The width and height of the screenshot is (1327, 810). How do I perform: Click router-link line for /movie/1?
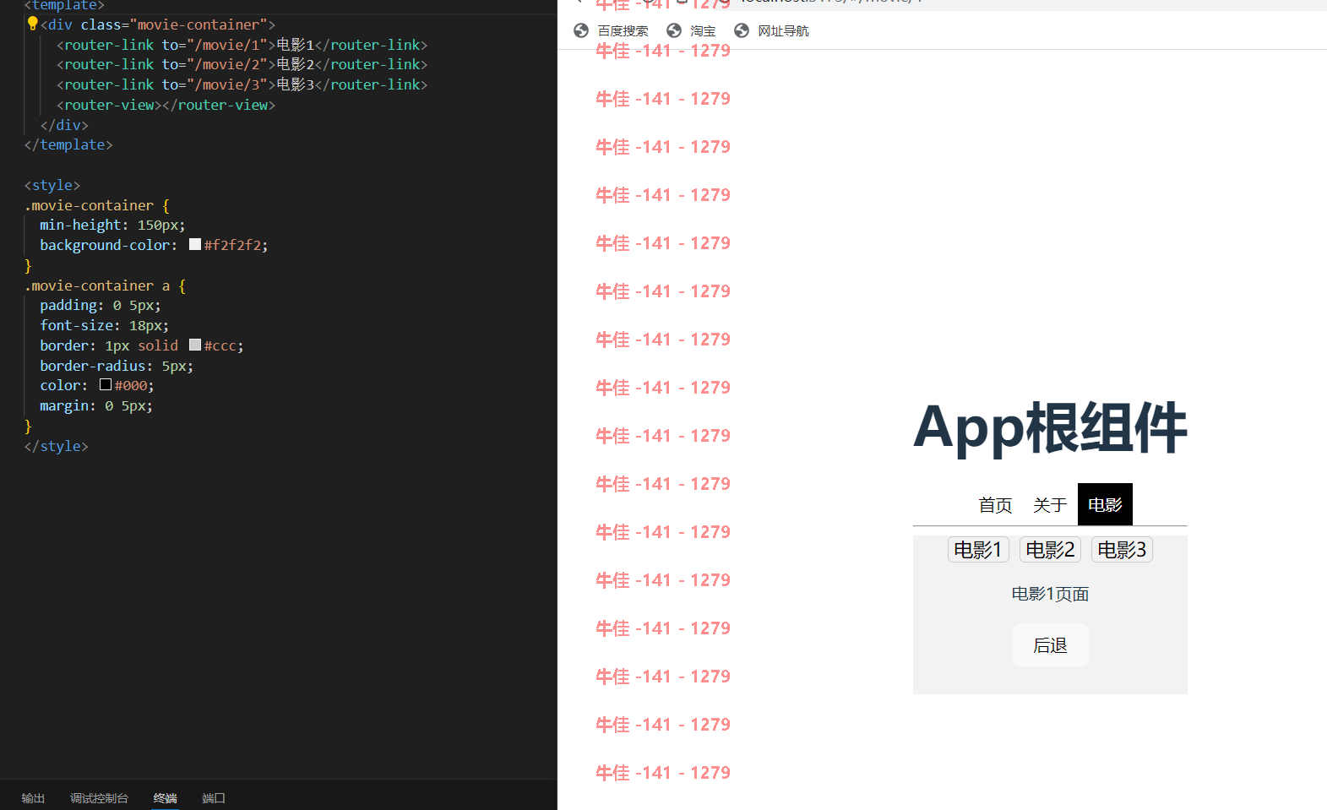(x=242, y=45)
